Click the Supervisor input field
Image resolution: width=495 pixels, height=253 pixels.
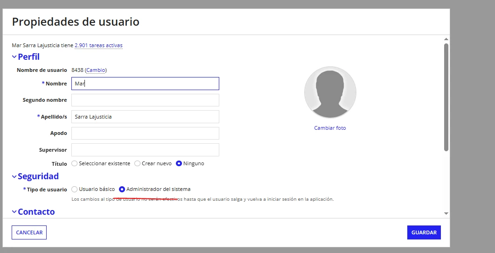145,150
